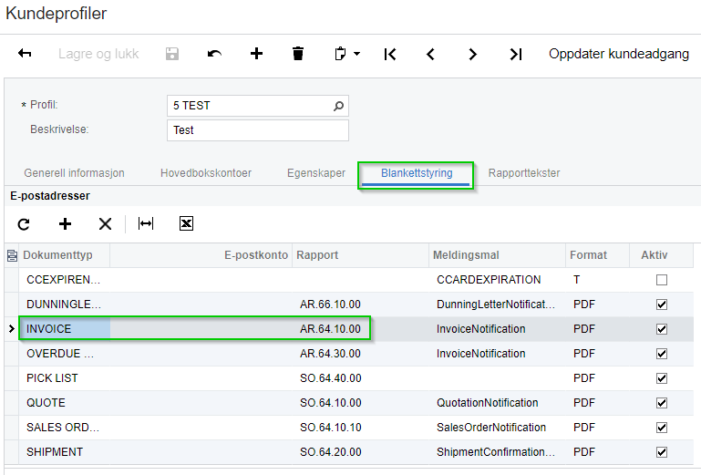
Task: Open the Egenskaper tab
Action: (x=316, y=173)
